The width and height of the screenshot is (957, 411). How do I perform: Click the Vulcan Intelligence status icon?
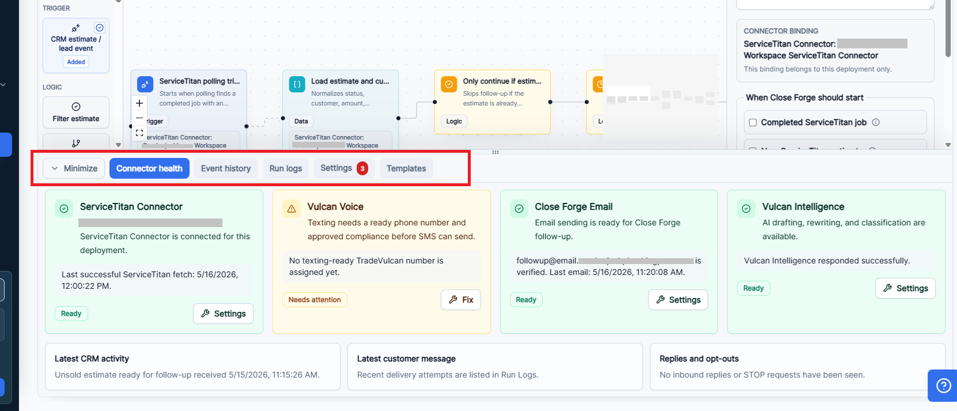[x=746, y=209]
